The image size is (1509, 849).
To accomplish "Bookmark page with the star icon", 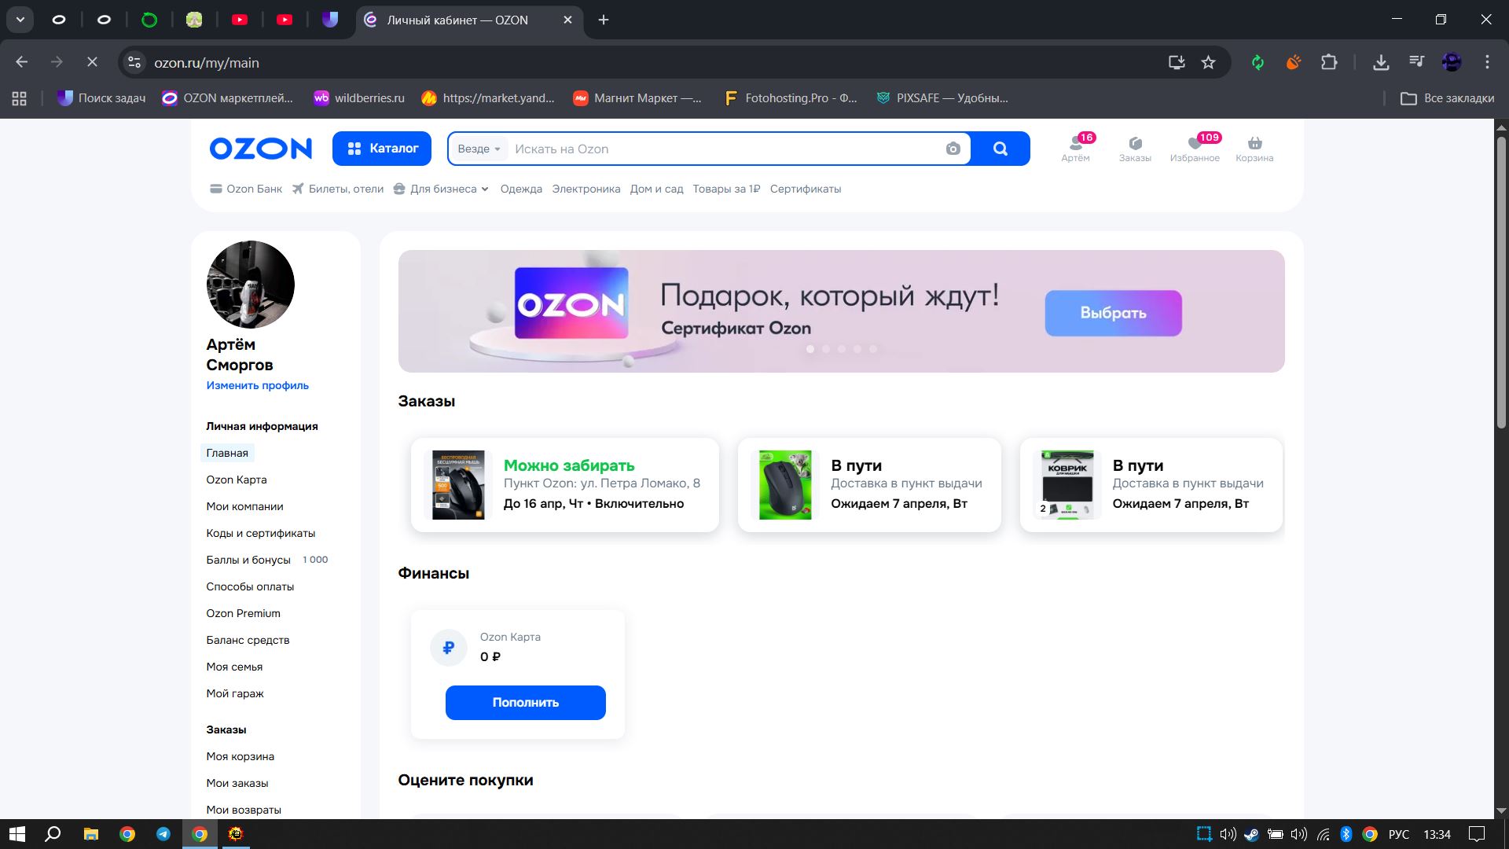I will (1208, 63).
